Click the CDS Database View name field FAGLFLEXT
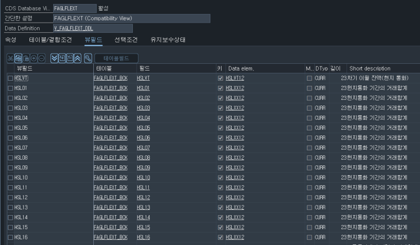 click(x=75, y=8)
